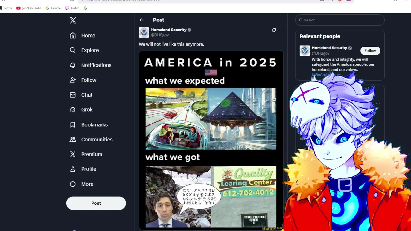Click the 'Relevant people' heading
The height and width of the screenshot is (231, 411).
[x=320, y=36]
